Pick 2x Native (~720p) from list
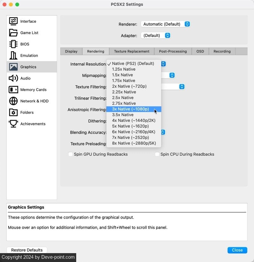This screenshot has height=262, width=254. tap(129, 86)
